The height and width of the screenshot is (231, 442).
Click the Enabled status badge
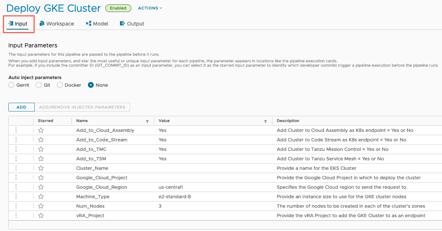118,8
